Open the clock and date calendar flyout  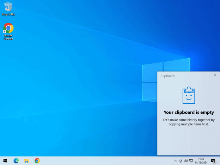[x=201, y=161]
